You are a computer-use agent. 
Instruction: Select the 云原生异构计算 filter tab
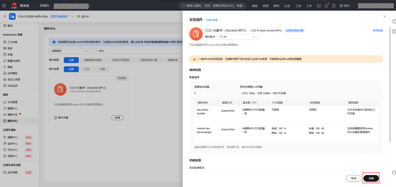(x=149, y=60)
